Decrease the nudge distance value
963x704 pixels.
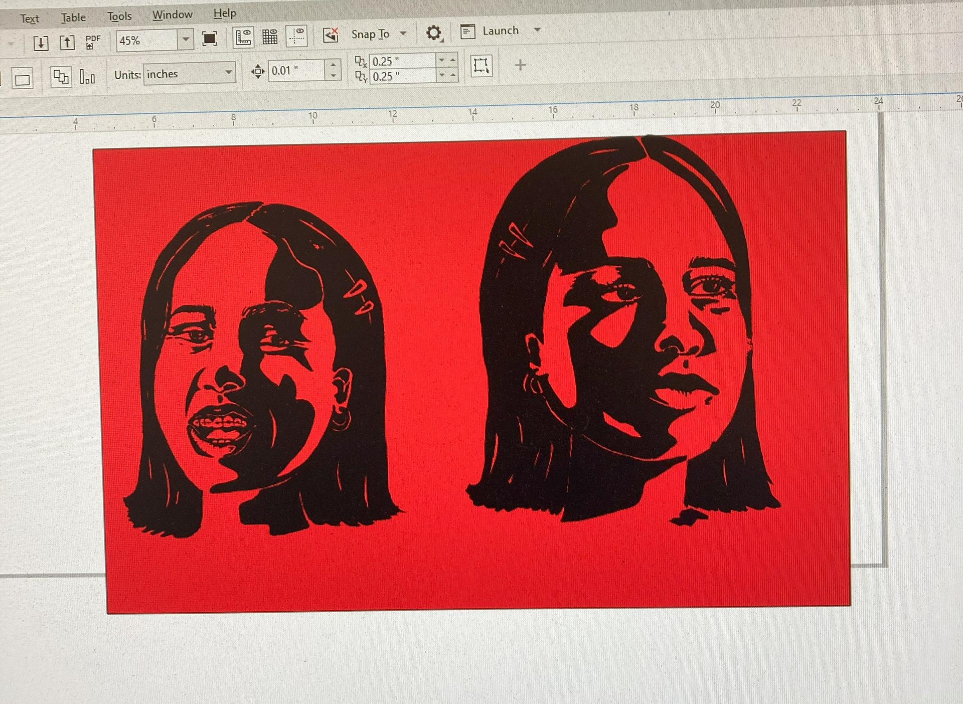(x=333, y=76)
